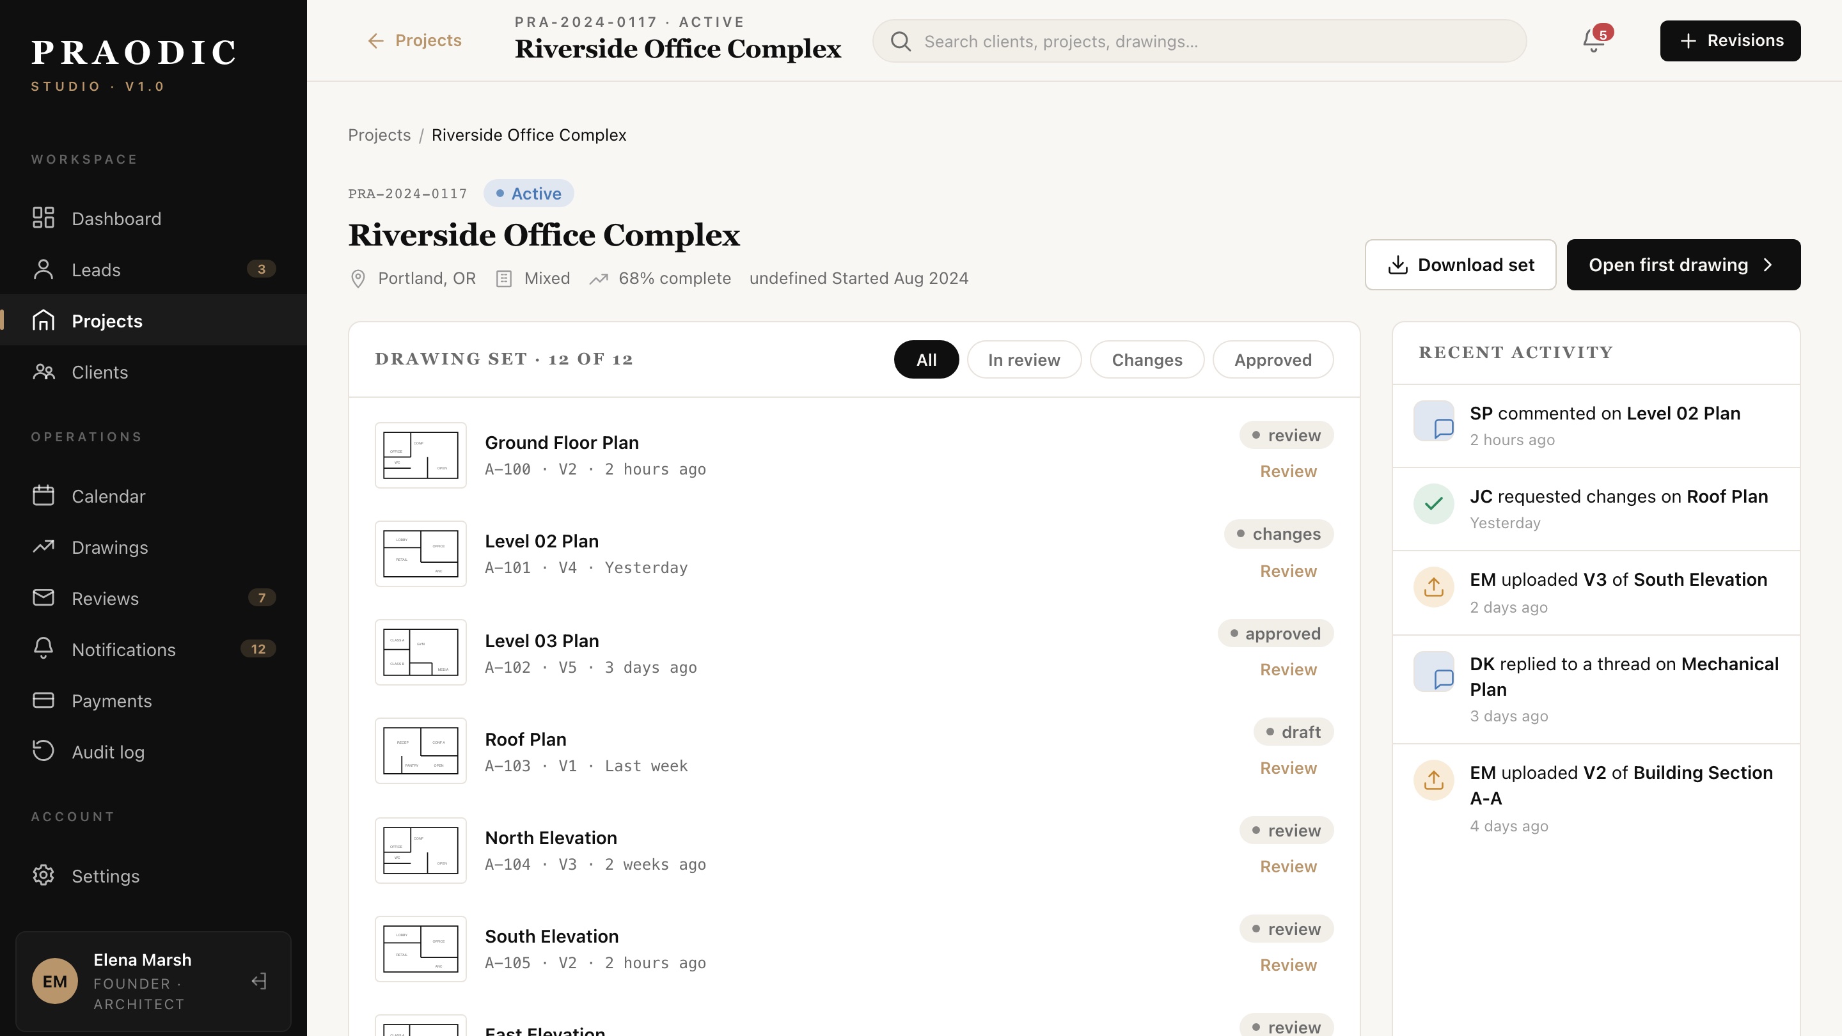Viewport: 1842px width, 1036px height.
Task: Open Notifications in the sidebar
Action: [x=153, y=649]
